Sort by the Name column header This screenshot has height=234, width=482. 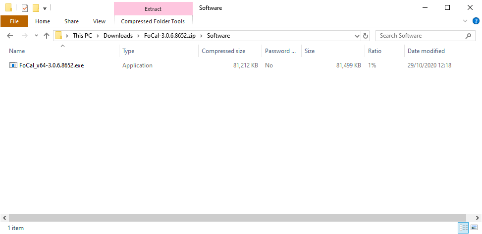(17, 51)
